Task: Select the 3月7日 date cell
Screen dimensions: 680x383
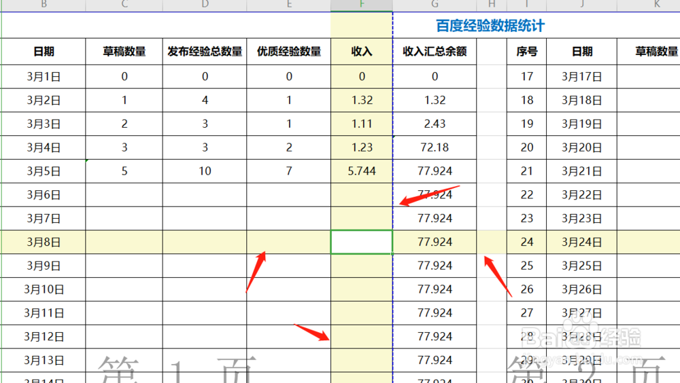Action: [x=44, y=219]
